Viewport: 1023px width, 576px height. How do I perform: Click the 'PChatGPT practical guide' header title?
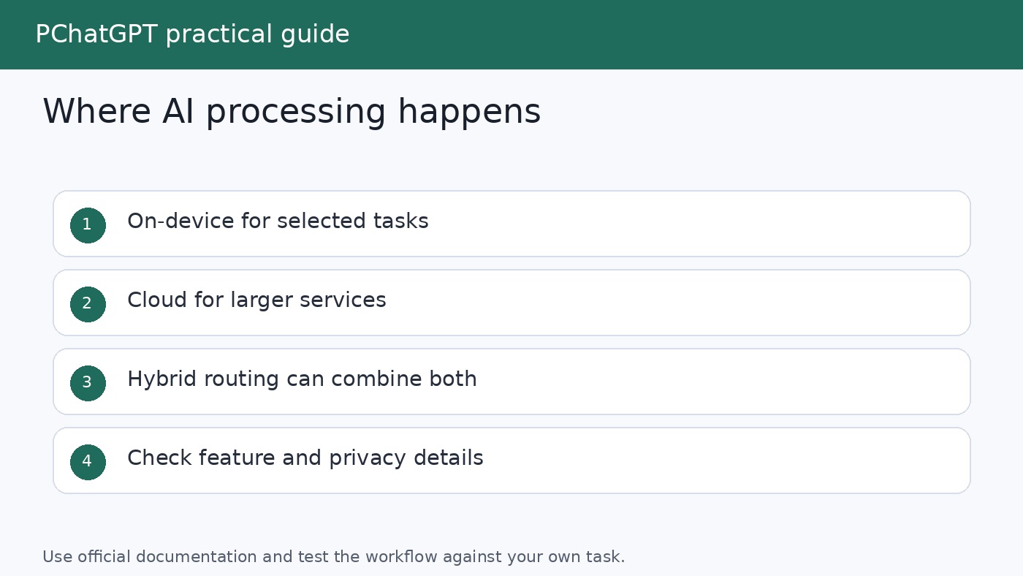(x=192, y=34)
